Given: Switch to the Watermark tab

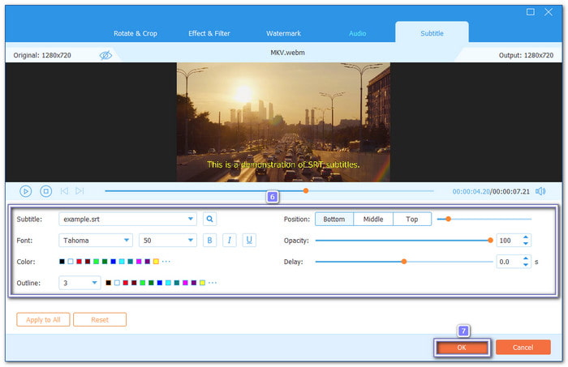Looking at the screenshot, I should (x=284, y=33).
